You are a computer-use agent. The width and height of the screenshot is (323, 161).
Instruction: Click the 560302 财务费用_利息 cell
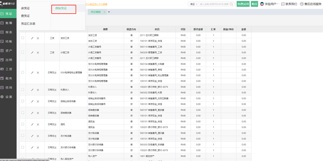coord(157,93)
